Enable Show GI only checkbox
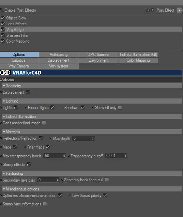 coord(120,108)
